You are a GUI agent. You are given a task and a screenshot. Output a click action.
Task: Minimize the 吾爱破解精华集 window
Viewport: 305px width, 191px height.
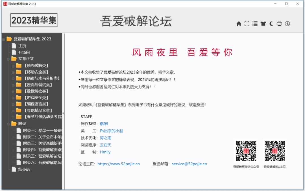[275, 4]
